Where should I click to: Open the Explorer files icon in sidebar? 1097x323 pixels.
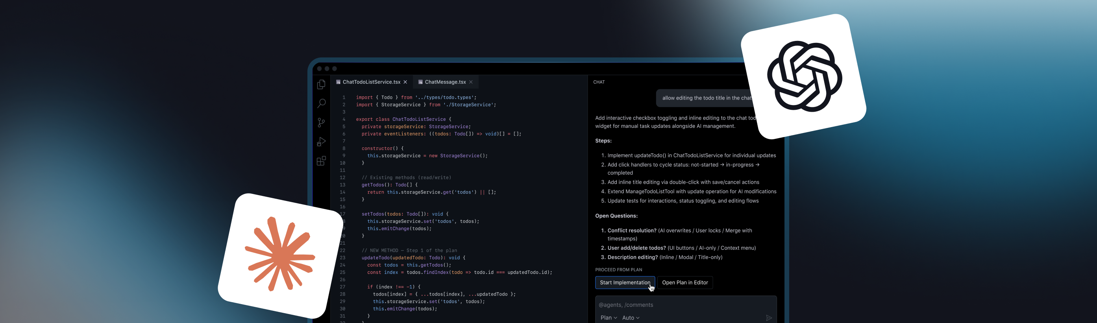pos(322,84)
